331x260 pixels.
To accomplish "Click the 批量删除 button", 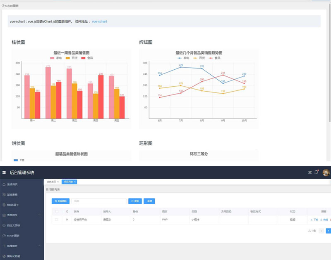I will [x=60, y=201].
